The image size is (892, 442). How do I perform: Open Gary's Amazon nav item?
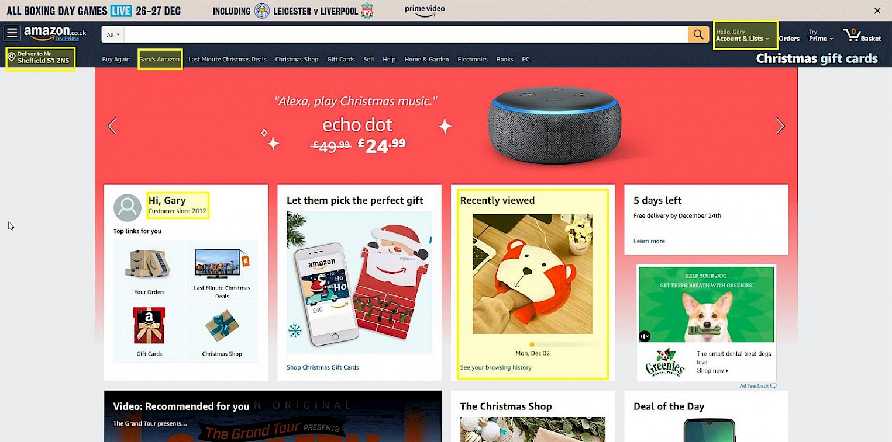(159, 59)
